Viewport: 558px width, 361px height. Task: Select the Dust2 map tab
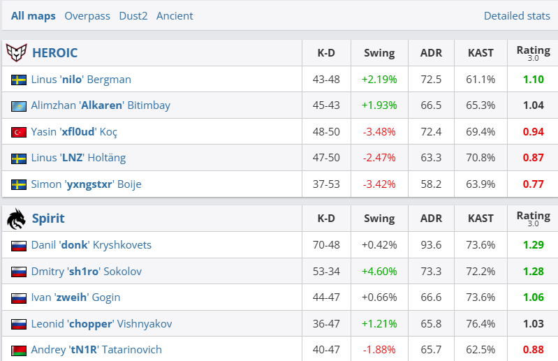[133, 15]
